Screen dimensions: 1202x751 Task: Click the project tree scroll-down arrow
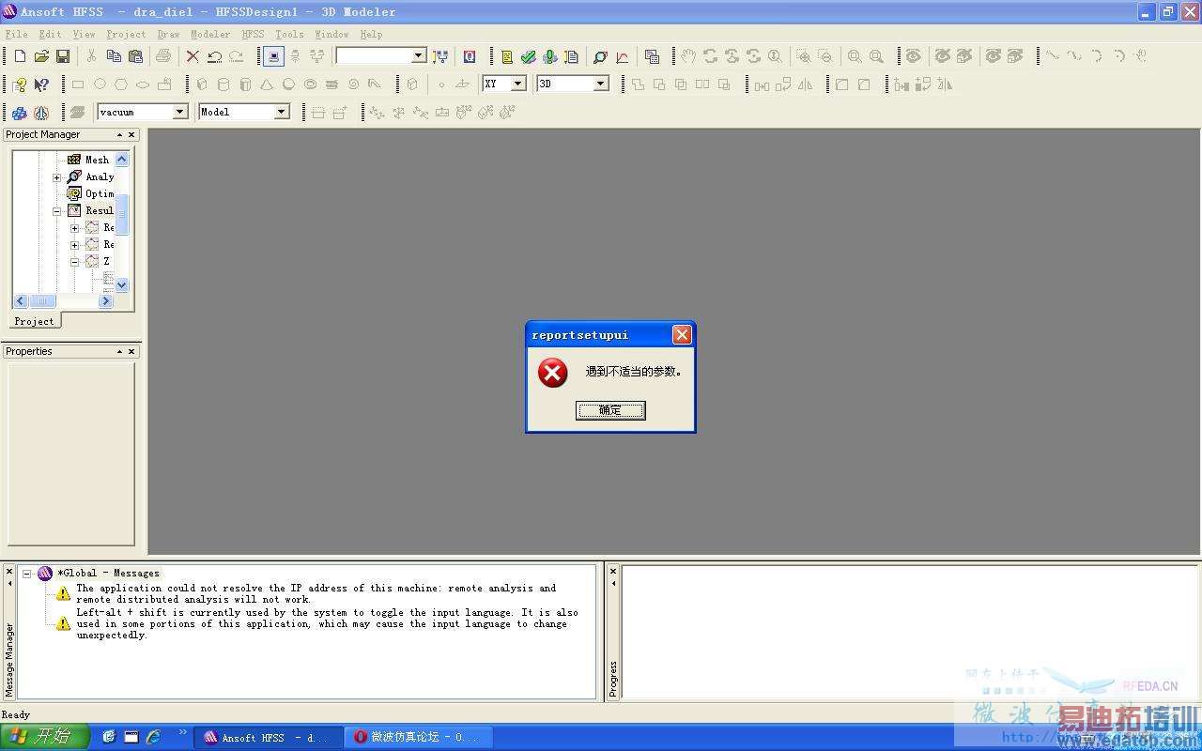coord(122,285)
